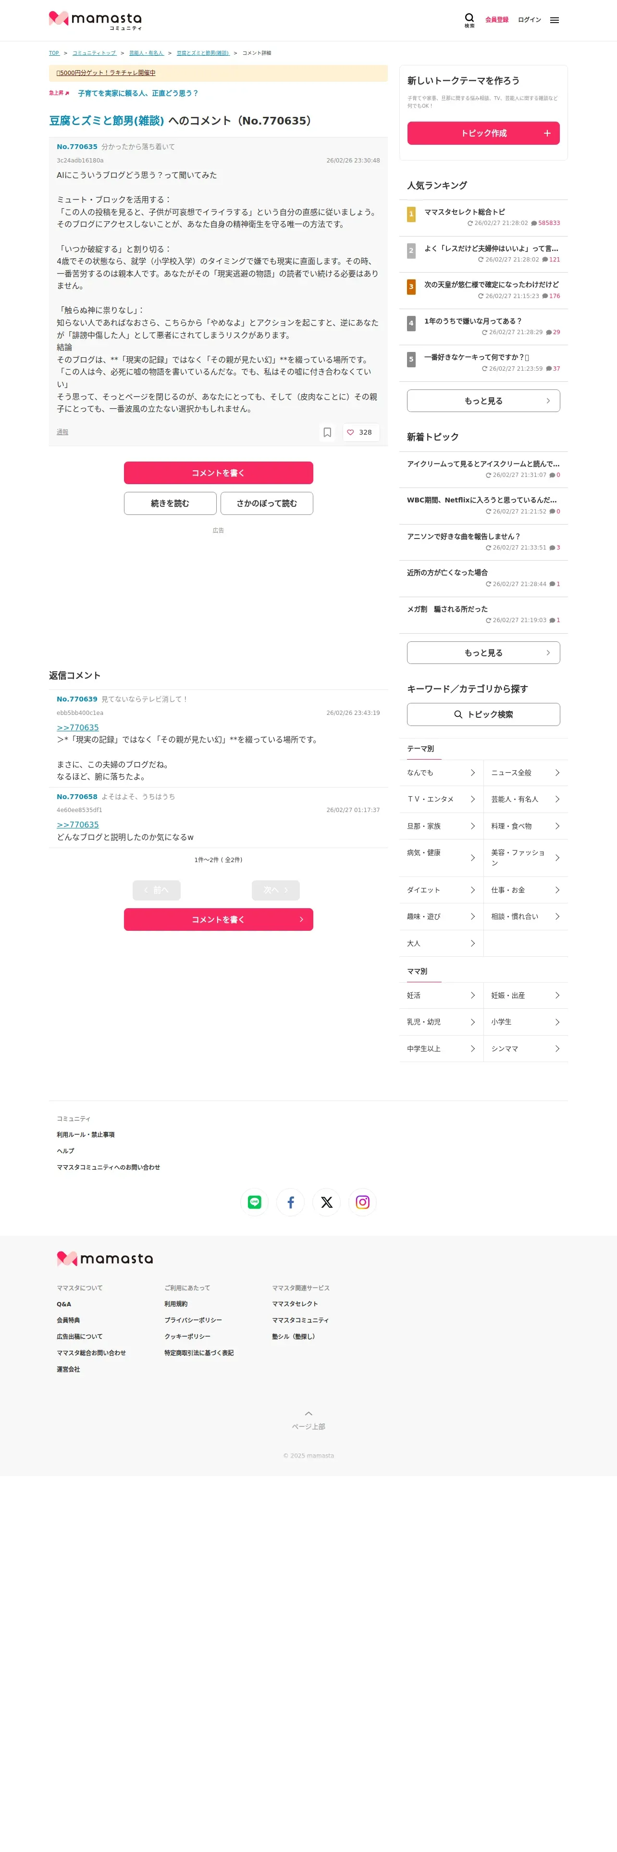
Task: Open the >>770635 reply reference link
Action: [x=77, y=727]
